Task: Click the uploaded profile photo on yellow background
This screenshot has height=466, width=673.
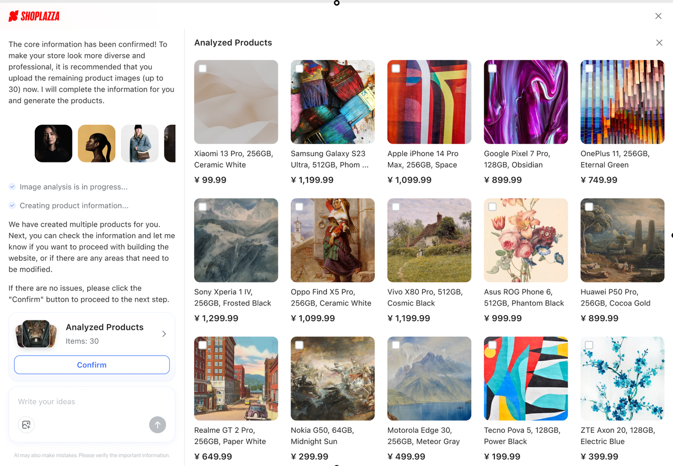Action: click(97, 144)
